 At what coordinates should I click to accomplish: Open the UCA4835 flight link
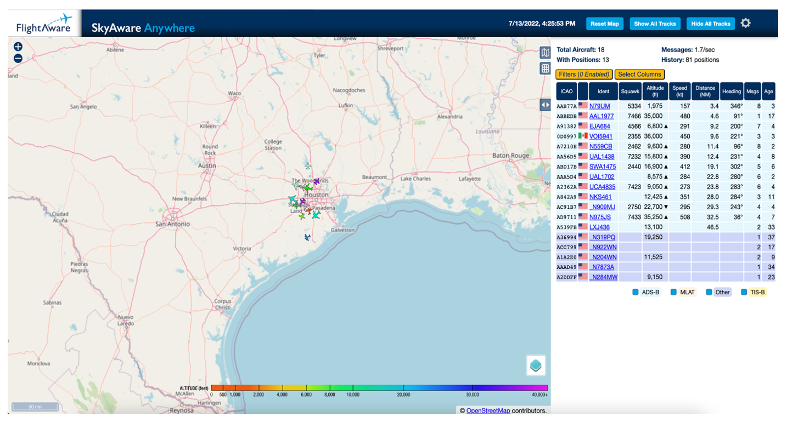click(602, 187)
